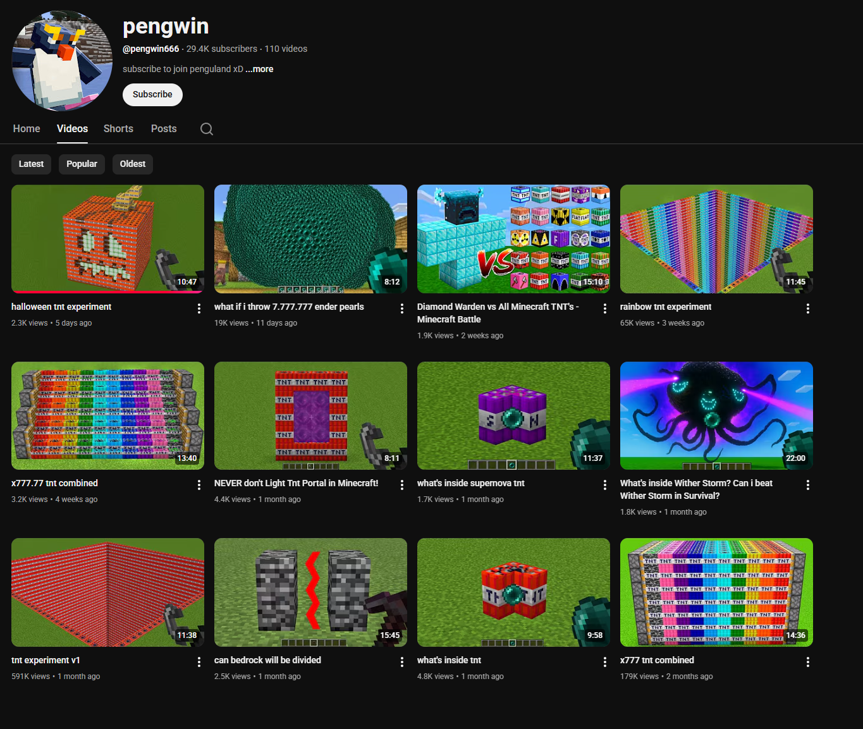Viewport: 863px width, 729px height.
Task: Expand channel description with ...more
Action: coord(259,69)
